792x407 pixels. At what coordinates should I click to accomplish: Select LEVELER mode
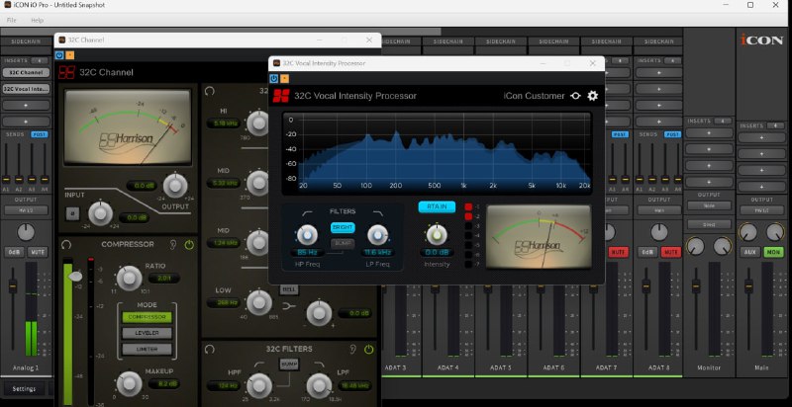click(x=147, y=333)
